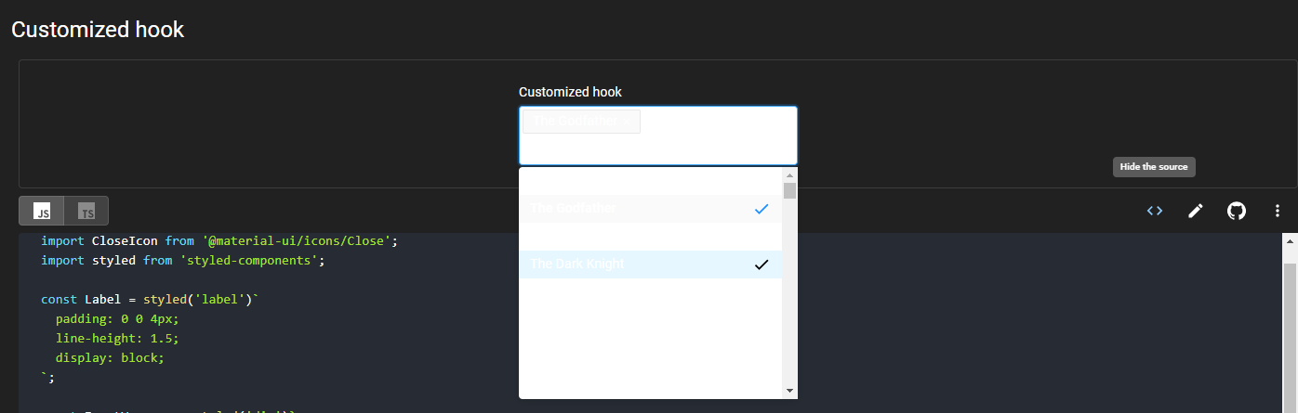This screenshot has width=1298, height=413.
Task: Select The Dark Knight option in the list
Action: click(x=651, y=265)
